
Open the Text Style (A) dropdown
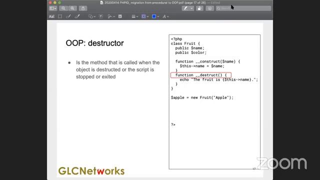(165, 16)
